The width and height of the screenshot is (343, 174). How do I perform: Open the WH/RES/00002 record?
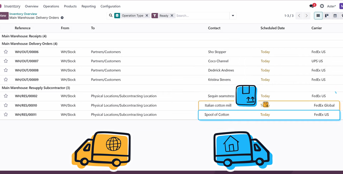[x=26, y=96]
